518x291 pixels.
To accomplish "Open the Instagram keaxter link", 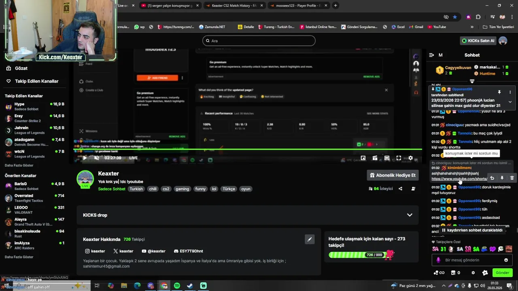I will (95, 251).
